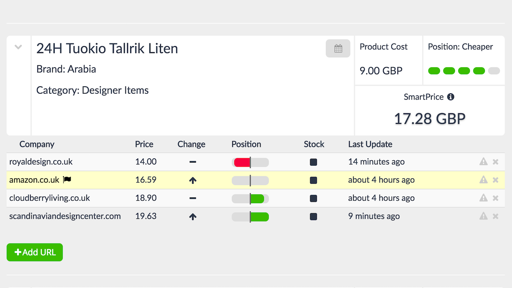Collapse the 24H Tuokio product chevron
Image resolution: width=512 pixels, height=288 pixels.
(x=18, y=47)
